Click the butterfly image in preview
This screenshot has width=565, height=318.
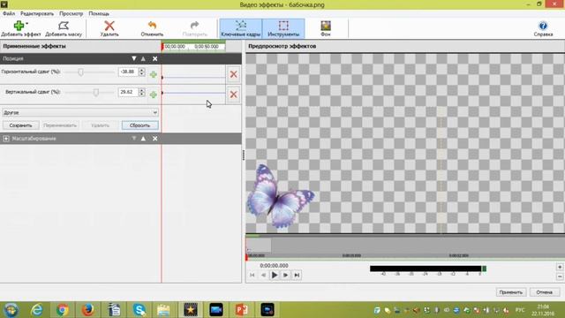coord(280,196)
